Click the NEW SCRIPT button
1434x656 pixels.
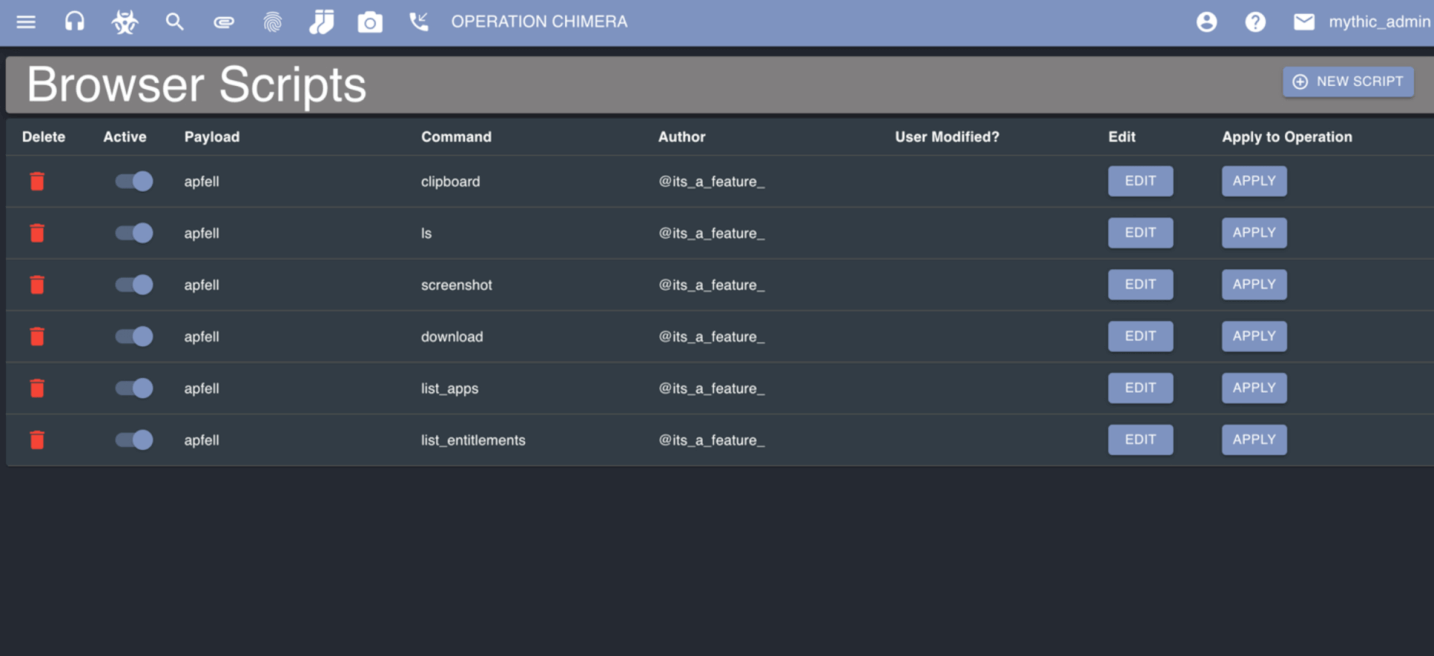[1347, 82]
